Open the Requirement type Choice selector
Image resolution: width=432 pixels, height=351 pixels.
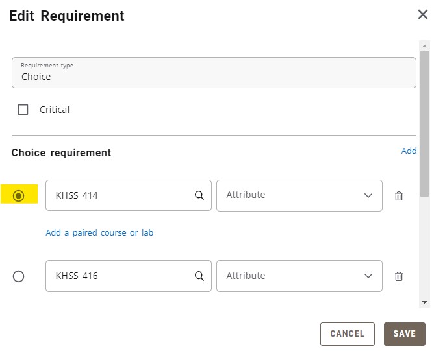[214, 73]
